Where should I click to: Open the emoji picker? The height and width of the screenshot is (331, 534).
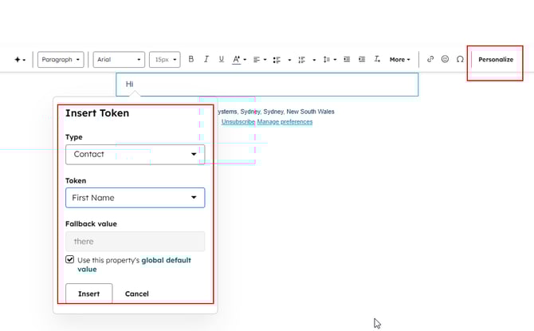[x=445, y=59]
